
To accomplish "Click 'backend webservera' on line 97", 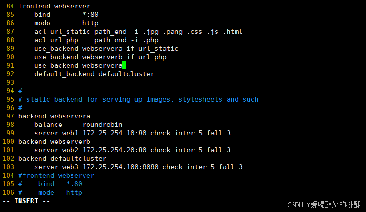I will point(54,116).
